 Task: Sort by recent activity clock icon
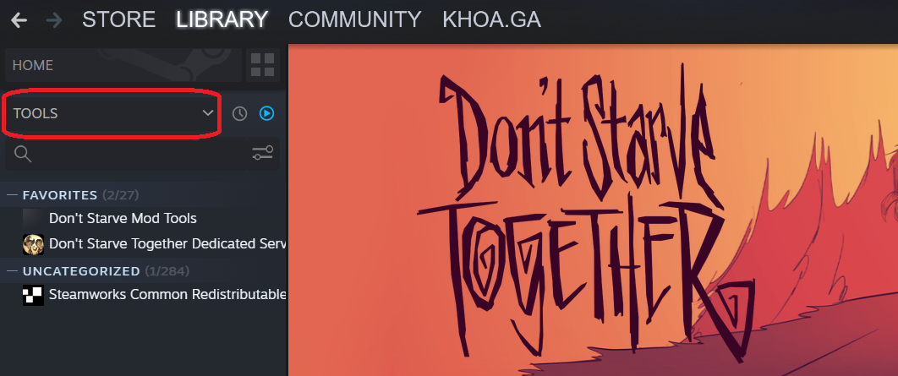(x=239, y=114)
